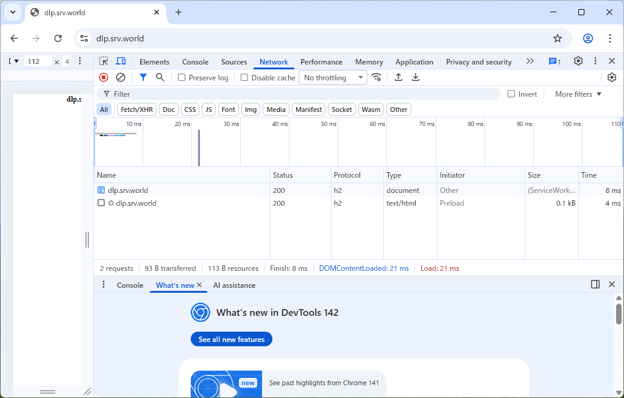The height and width of the screenshot is (398, 624).
Task: Stop recording network log
Action: (x=104, y=77)
